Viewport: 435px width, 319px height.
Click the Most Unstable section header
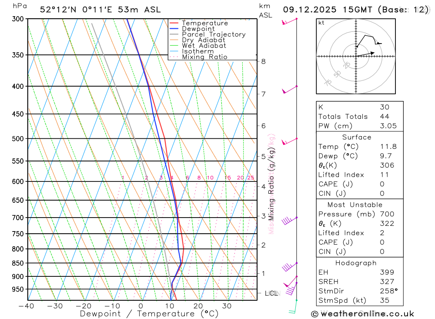pos(355,205)
